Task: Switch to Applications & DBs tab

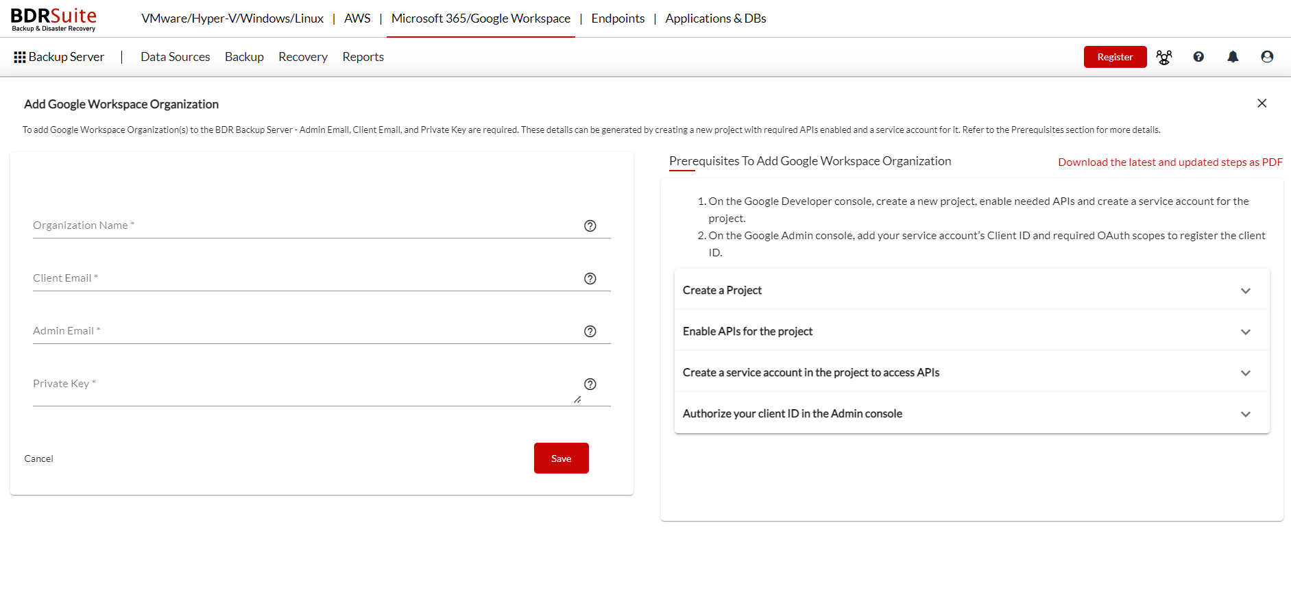Action: [x=716, y=19]
